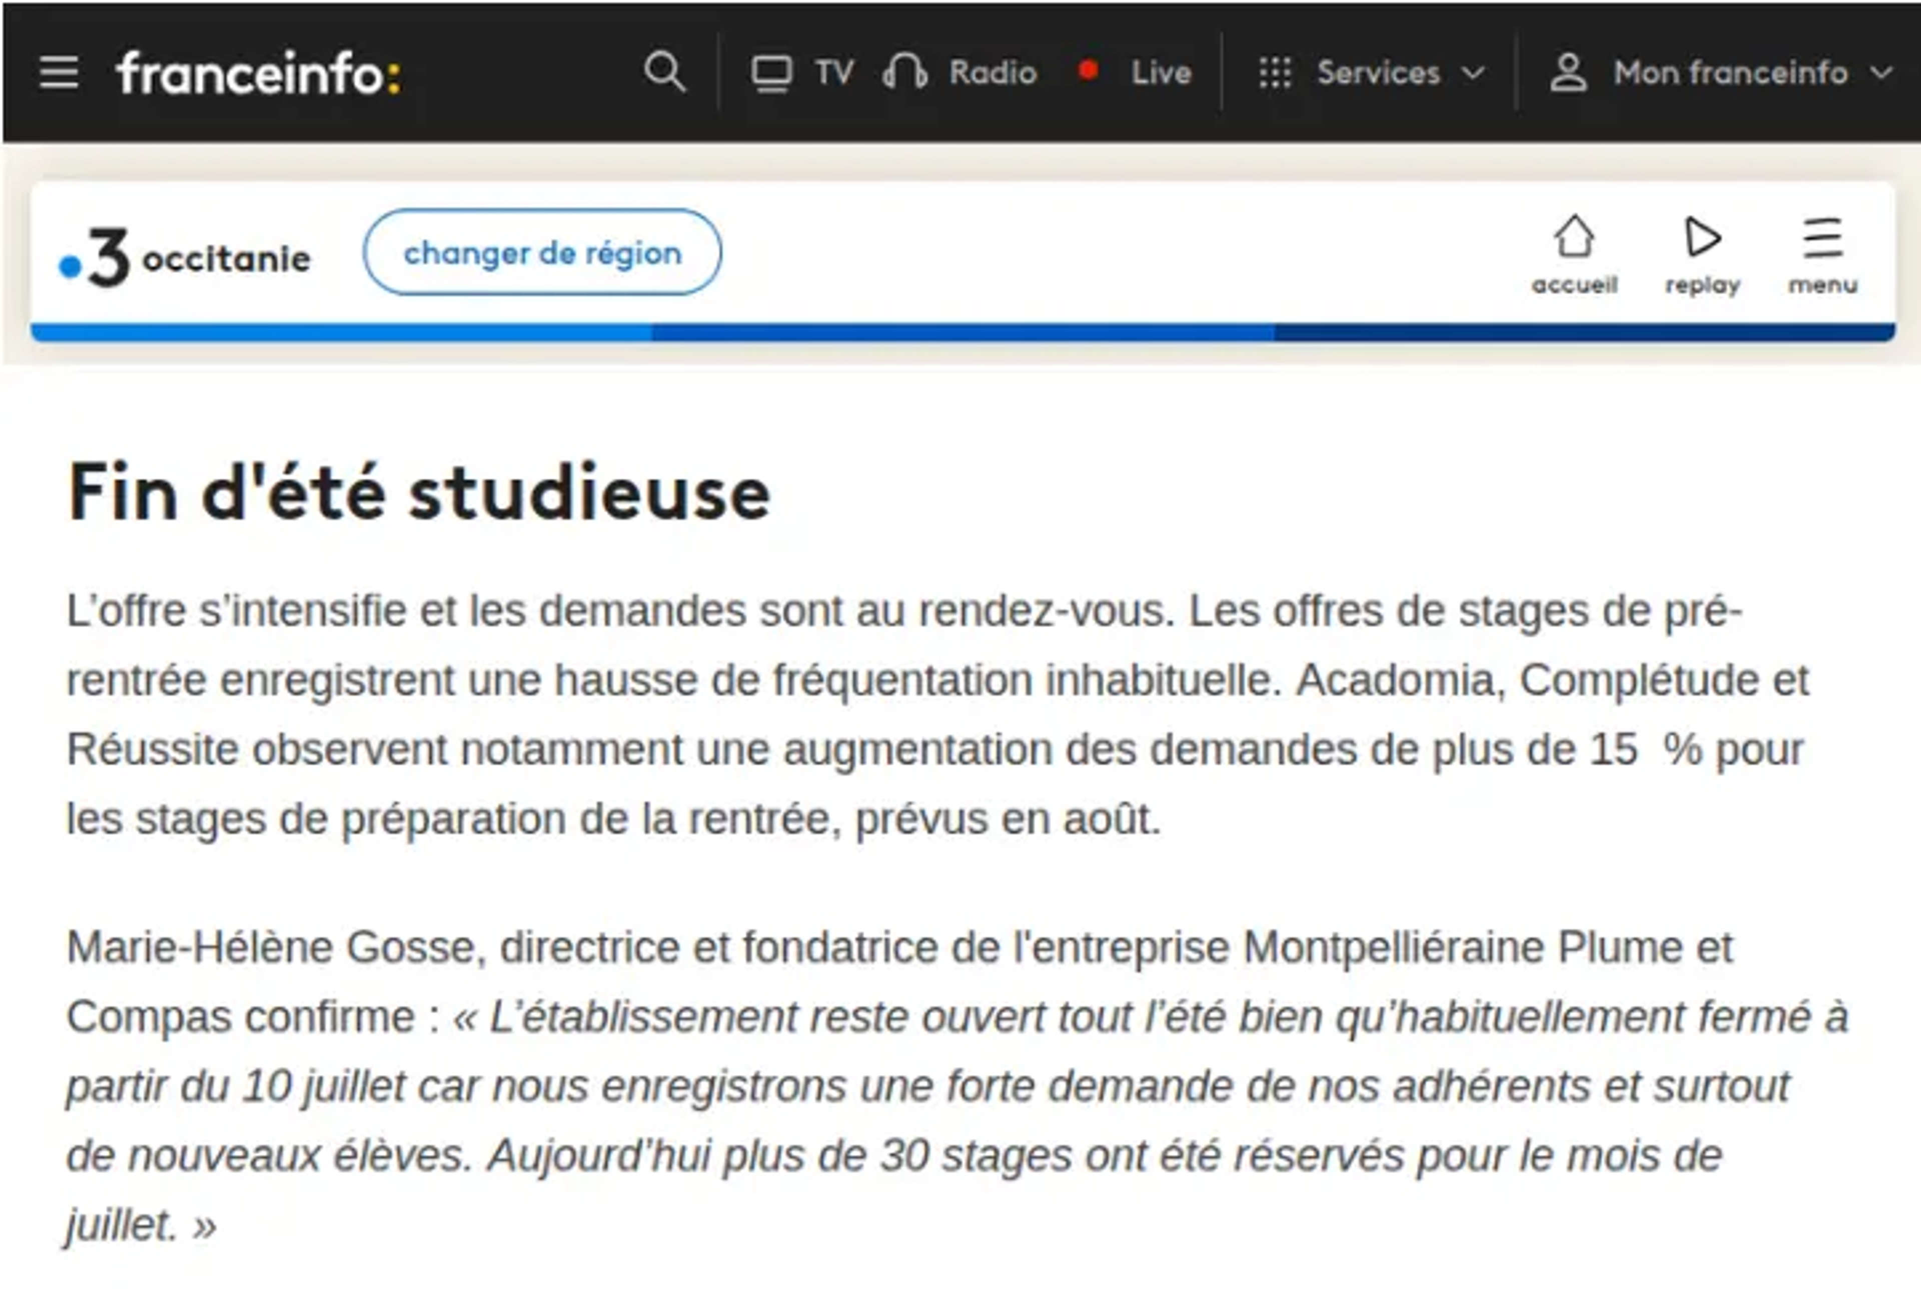Click the TV screen icon
The image size is (1921, 1289).
(771, 73)
